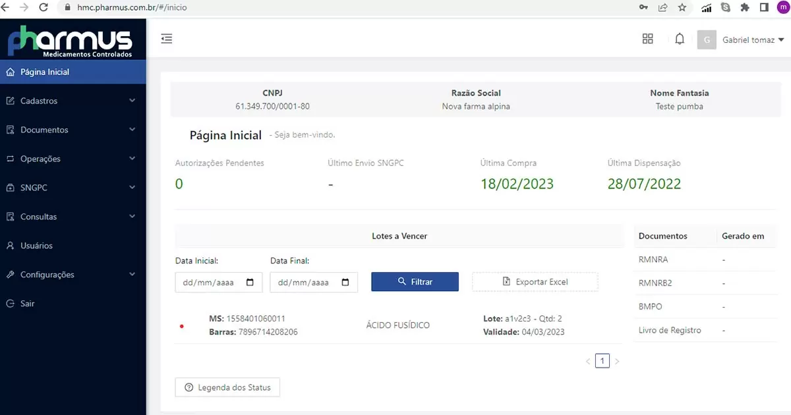Select Sair to log out
Image resolution: width=791 pixels, height=415 pixels.
click(x=27, y=304)
